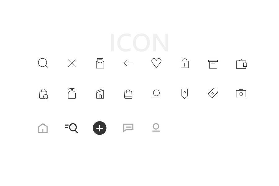279x186 pixels.
Task: Go to the gray home tab icon
Action: point(43,128)
